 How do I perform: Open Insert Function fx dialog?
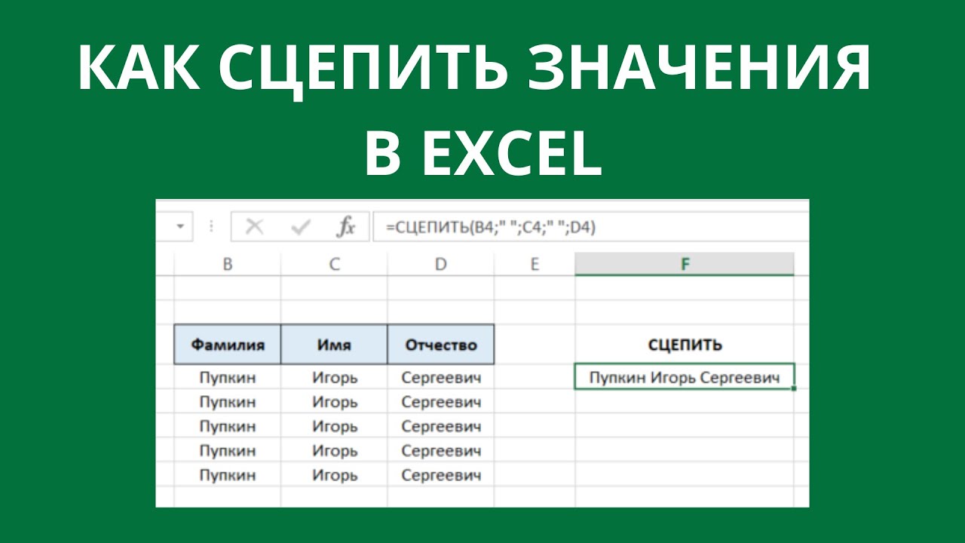[346, 227]
